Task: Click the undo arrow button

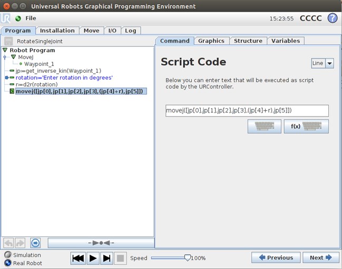Action: click(9, 243)
